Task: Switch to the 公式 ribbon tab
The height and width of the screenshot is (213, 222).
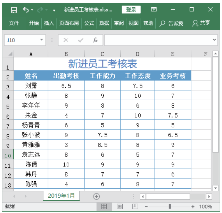Action: point(89,23)
